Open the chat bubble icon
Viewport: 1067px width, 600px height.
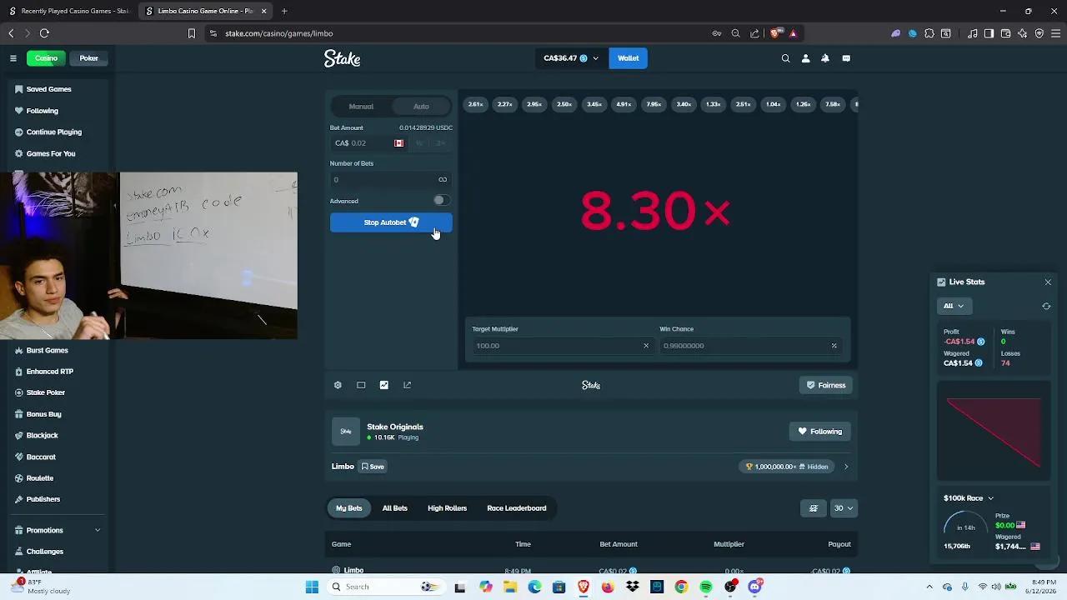click(846, 58)
